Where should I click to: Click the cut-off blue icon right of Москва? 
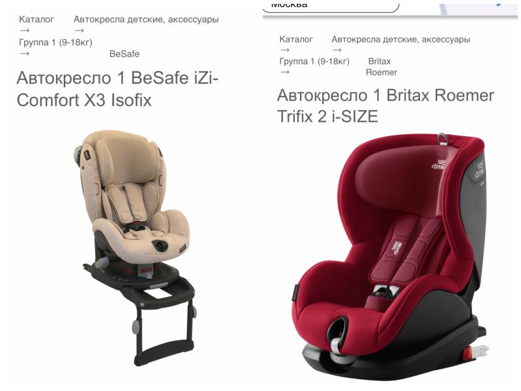498,4
